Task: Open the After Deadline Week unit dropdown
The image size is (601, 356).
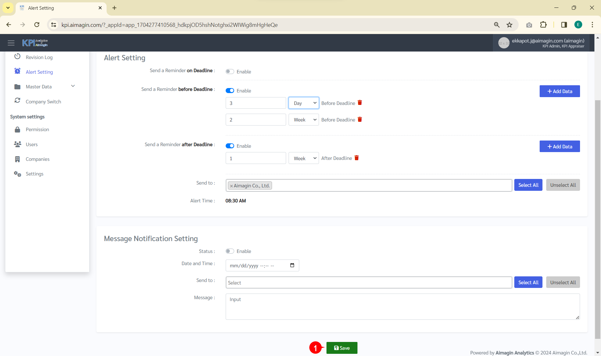Action: [303, 158]
